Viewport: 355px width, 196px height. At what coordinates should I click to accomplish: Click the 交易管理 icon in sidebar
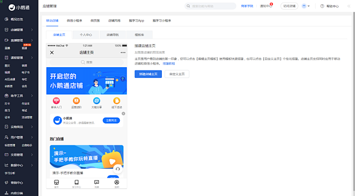pyautogui.click(x=6, y=155)
